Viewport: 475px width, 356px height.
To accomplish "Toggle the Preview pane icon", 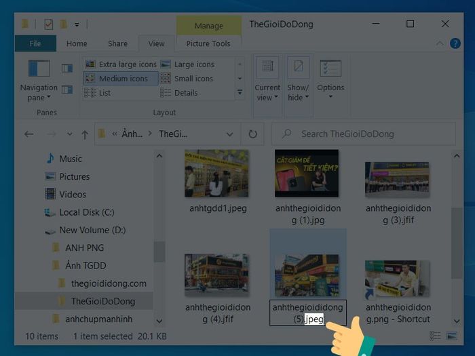I will [x=67, y=68].
